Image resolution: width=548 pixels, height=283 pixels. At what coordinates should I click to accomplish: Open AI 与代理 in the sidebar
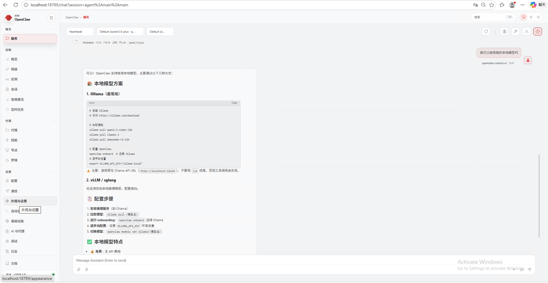30,231
